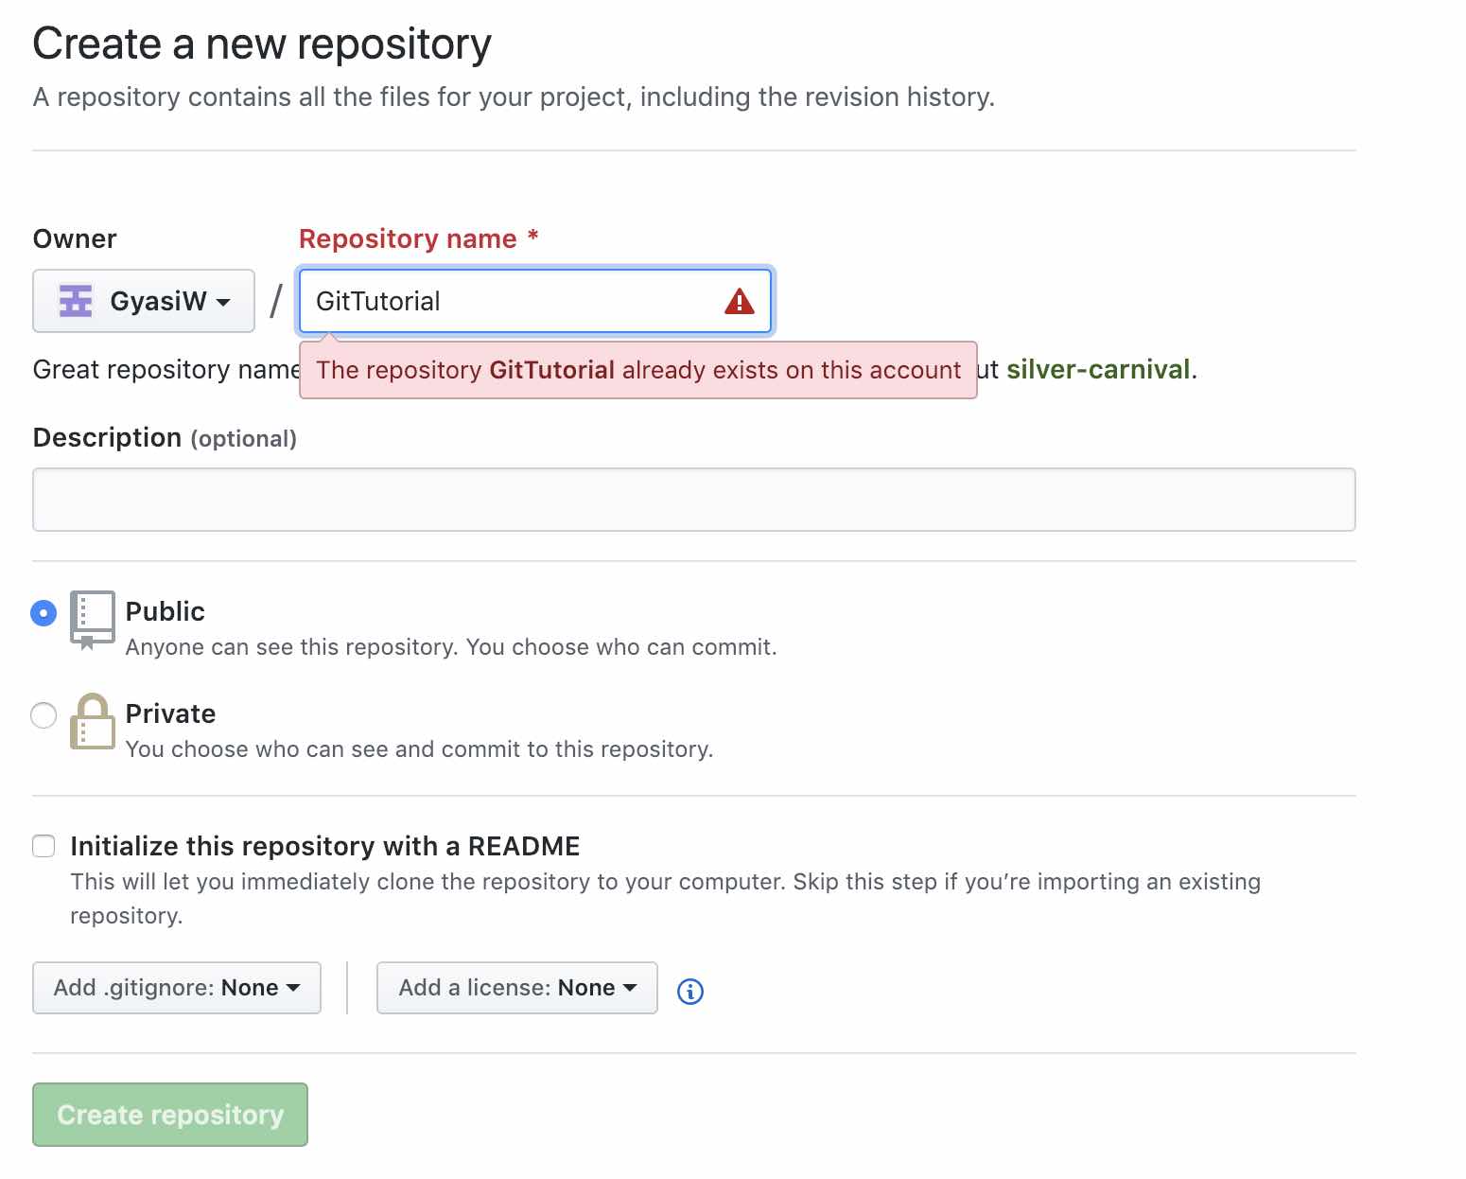Click the GyasiW owner avatar icon
The height and width of the screenshot is (1179, 1466).
coord(76,301)
